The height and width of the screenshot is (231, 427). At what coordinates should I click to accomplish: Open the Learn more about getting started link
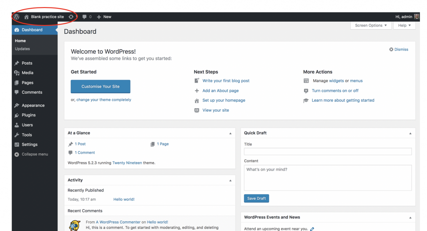343,100
